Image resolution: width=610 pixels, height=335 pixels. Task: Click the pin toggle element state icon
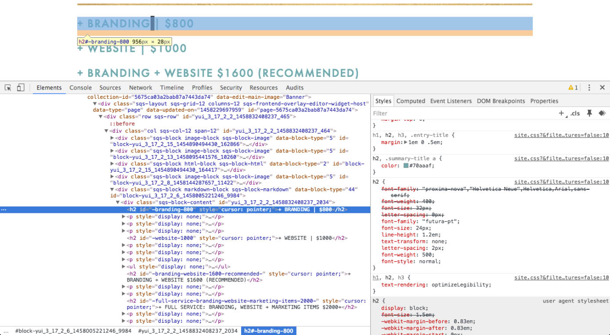[589, 113]
